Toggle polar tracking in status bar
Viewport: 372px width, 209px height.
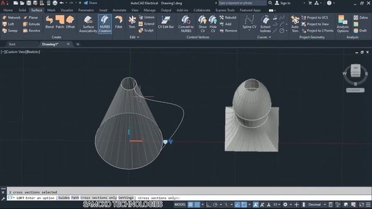click(215, 204)
